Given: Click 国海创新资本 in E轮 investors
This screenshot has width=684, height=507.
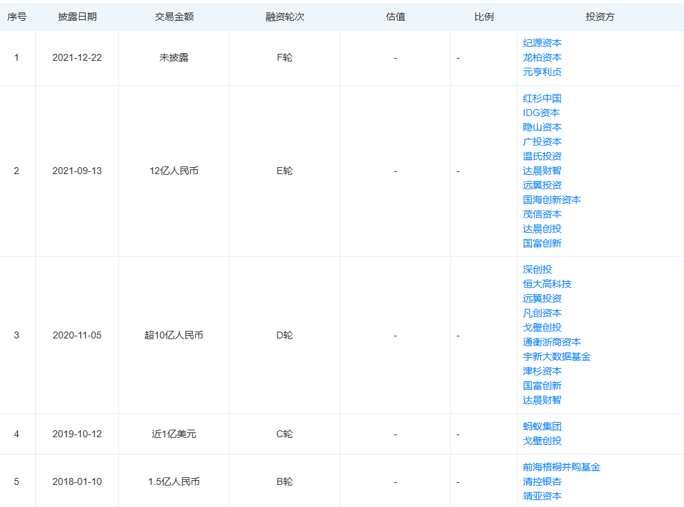Looking at the screenshot, I should (x=552, y=200).
